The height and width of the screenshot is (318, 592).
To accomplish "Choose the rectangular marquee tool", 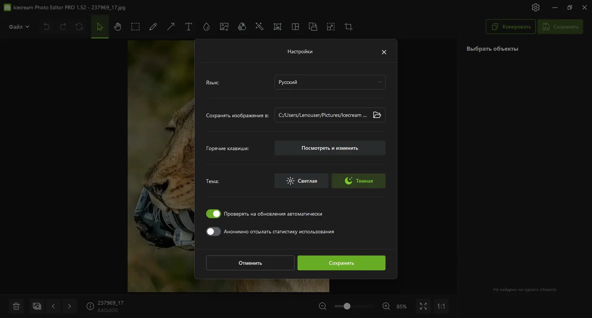I will (x=135, y=27).
